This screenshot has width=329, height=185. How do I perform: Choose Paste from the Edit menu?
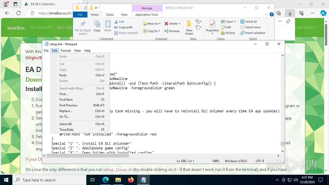tap(80, 75)
